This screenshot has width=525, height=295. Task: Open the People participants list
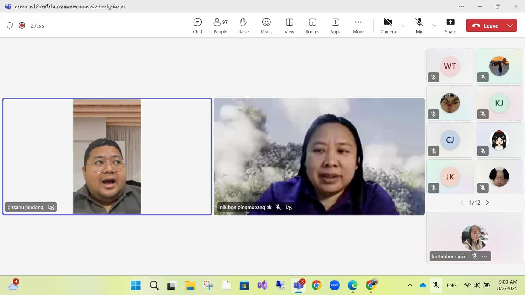pyautogui.click(x=220, y=26)
